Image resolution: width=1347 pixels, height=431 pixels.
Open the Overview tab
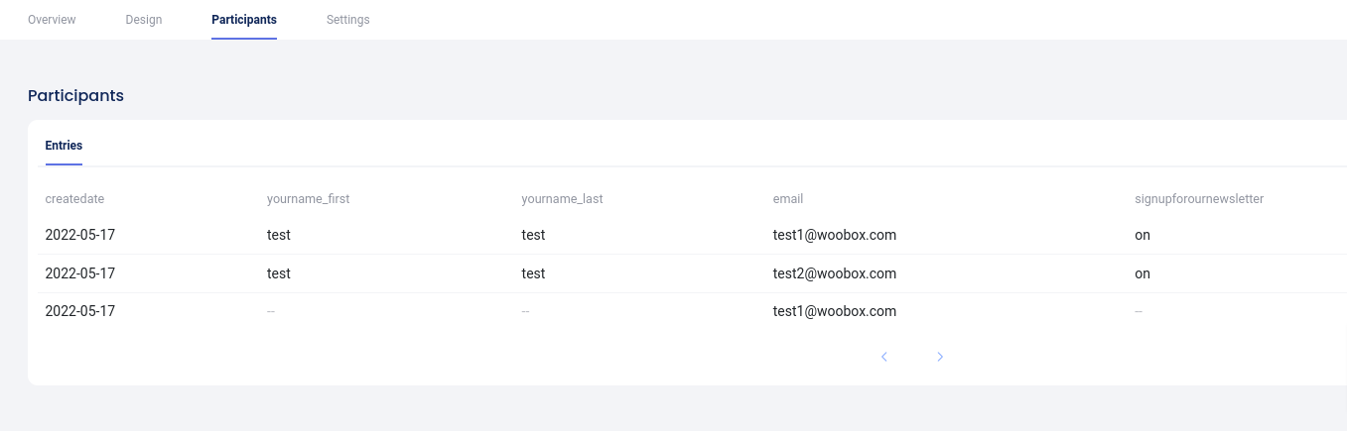[x=52, y=20]
